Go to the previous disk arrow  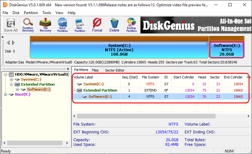click(8, 42)
